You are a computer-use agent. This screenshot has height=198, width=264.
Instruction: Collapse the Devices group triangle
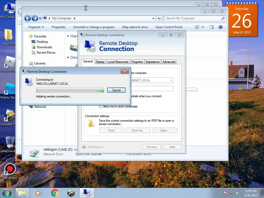pos(68,57)
